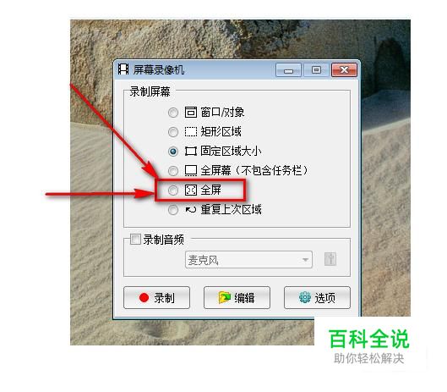Enable the 录制音频 checkbox
Image resolution: width=447 pixels, height=392 pixels.
(135, 239)
